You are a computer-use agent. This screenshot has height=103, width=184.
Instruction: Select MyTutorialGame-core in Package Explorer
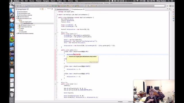tap(24, 13)
